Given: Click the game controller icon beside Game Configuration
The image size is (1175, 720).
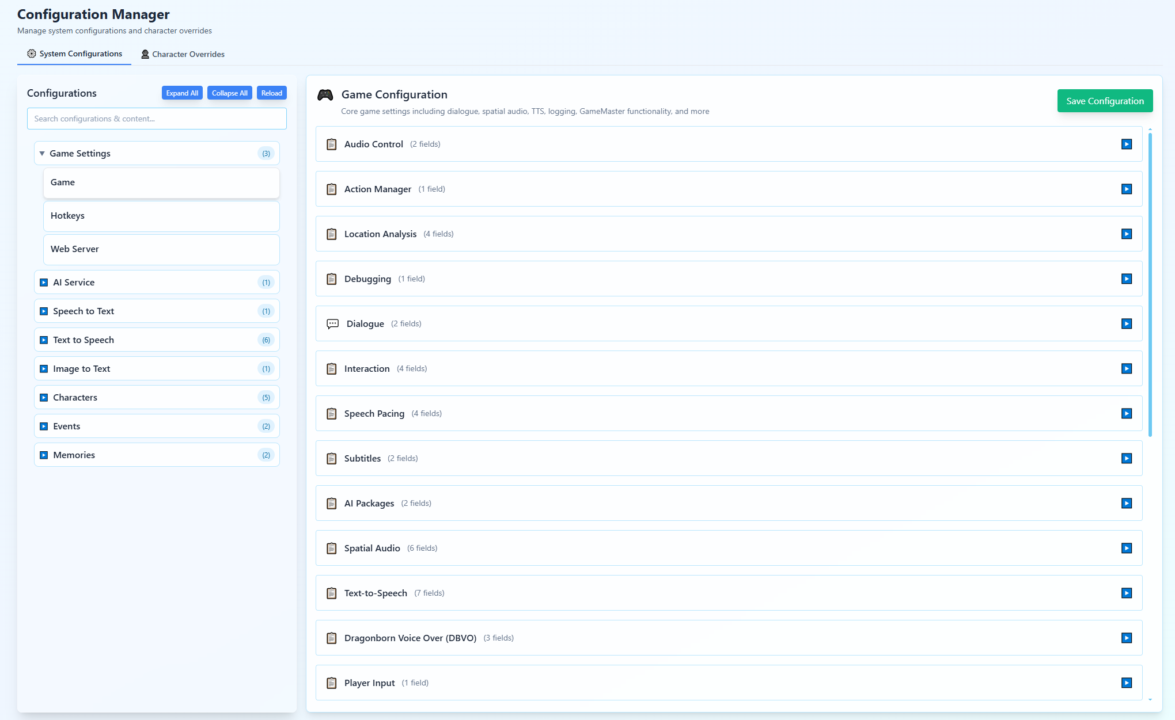Looking at the screenshot, I should (x=325, y=95).
